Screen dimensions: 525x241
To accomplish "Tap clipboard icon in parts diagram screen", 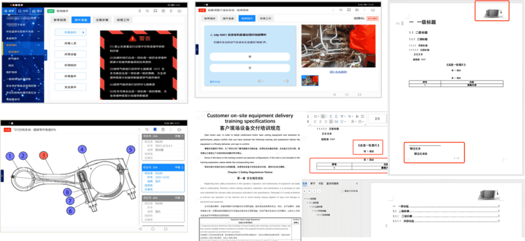I will point(163,129).
